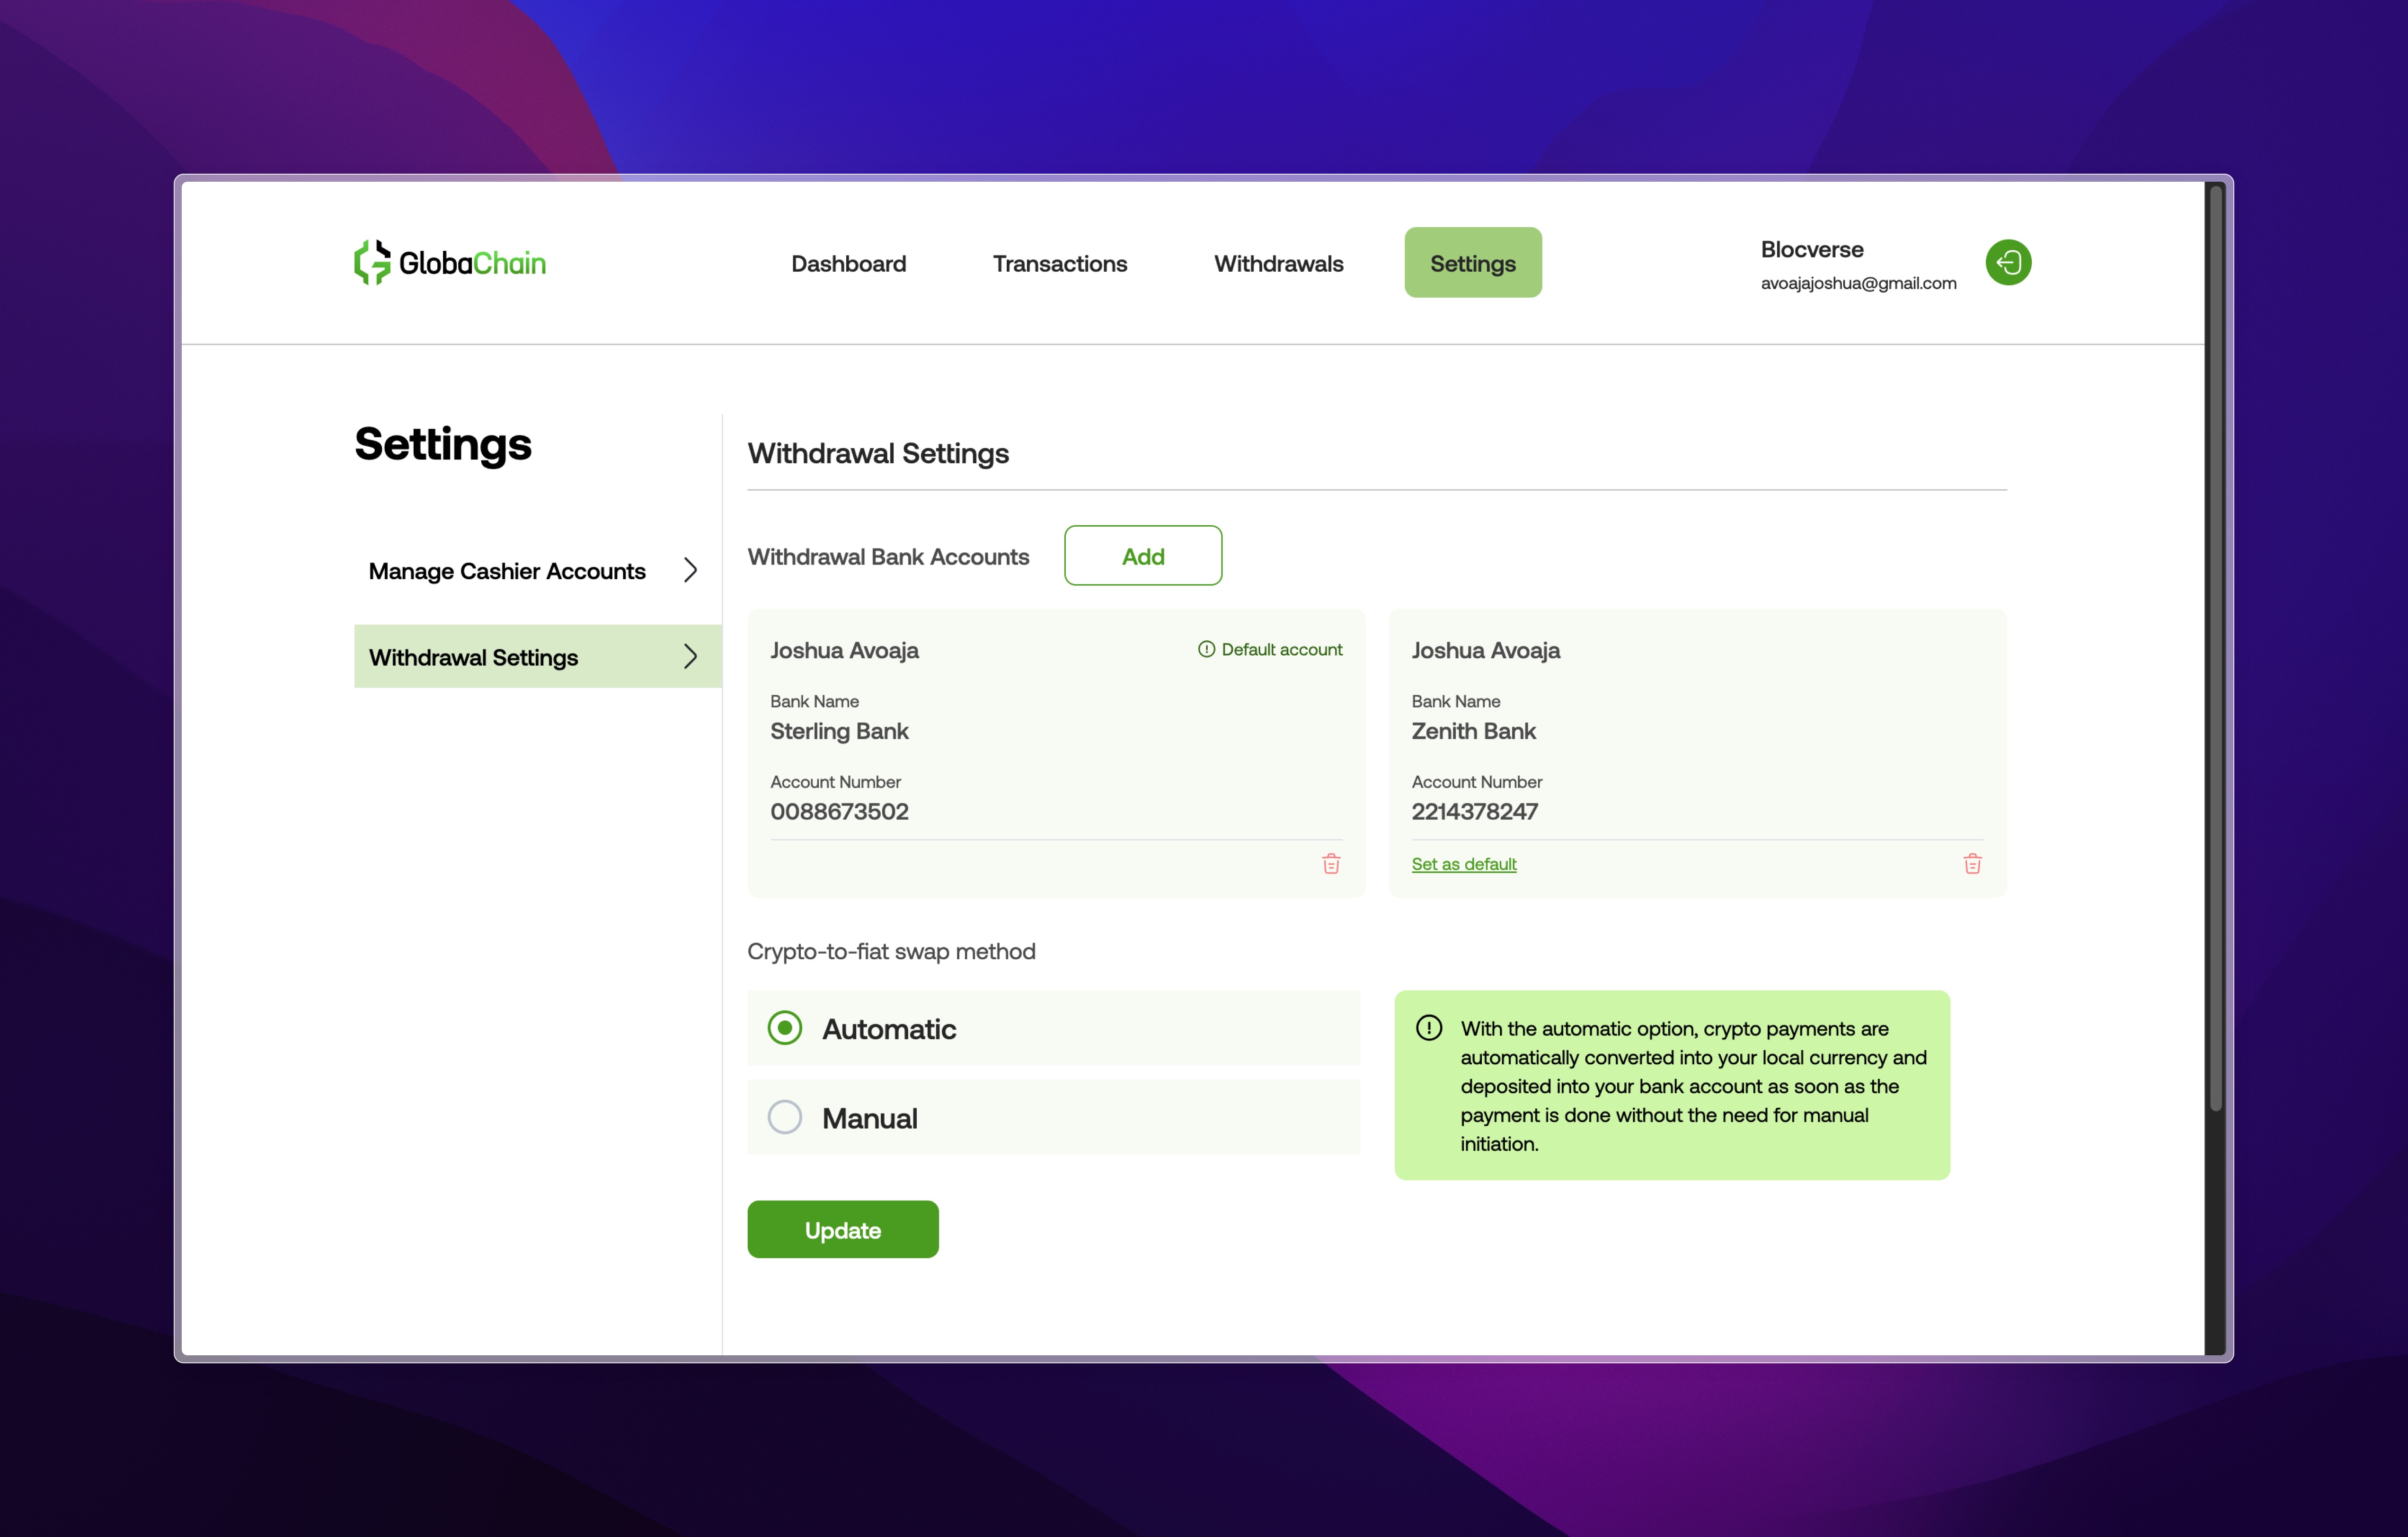
Task: Click the Sterling Bank name
Action: point(839,731)
